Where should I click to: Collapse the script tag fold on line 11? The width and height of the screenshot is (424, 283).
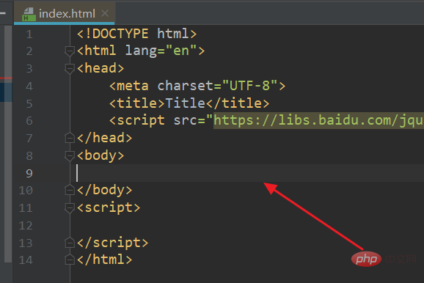70,208
